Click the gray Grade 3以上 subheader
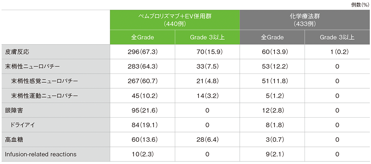The image size is (371, 164). coord(337,37)
